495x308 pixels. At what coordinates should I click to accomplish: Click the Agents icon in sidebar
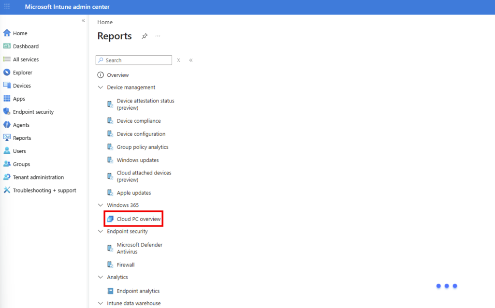click(x=7, y=125)
